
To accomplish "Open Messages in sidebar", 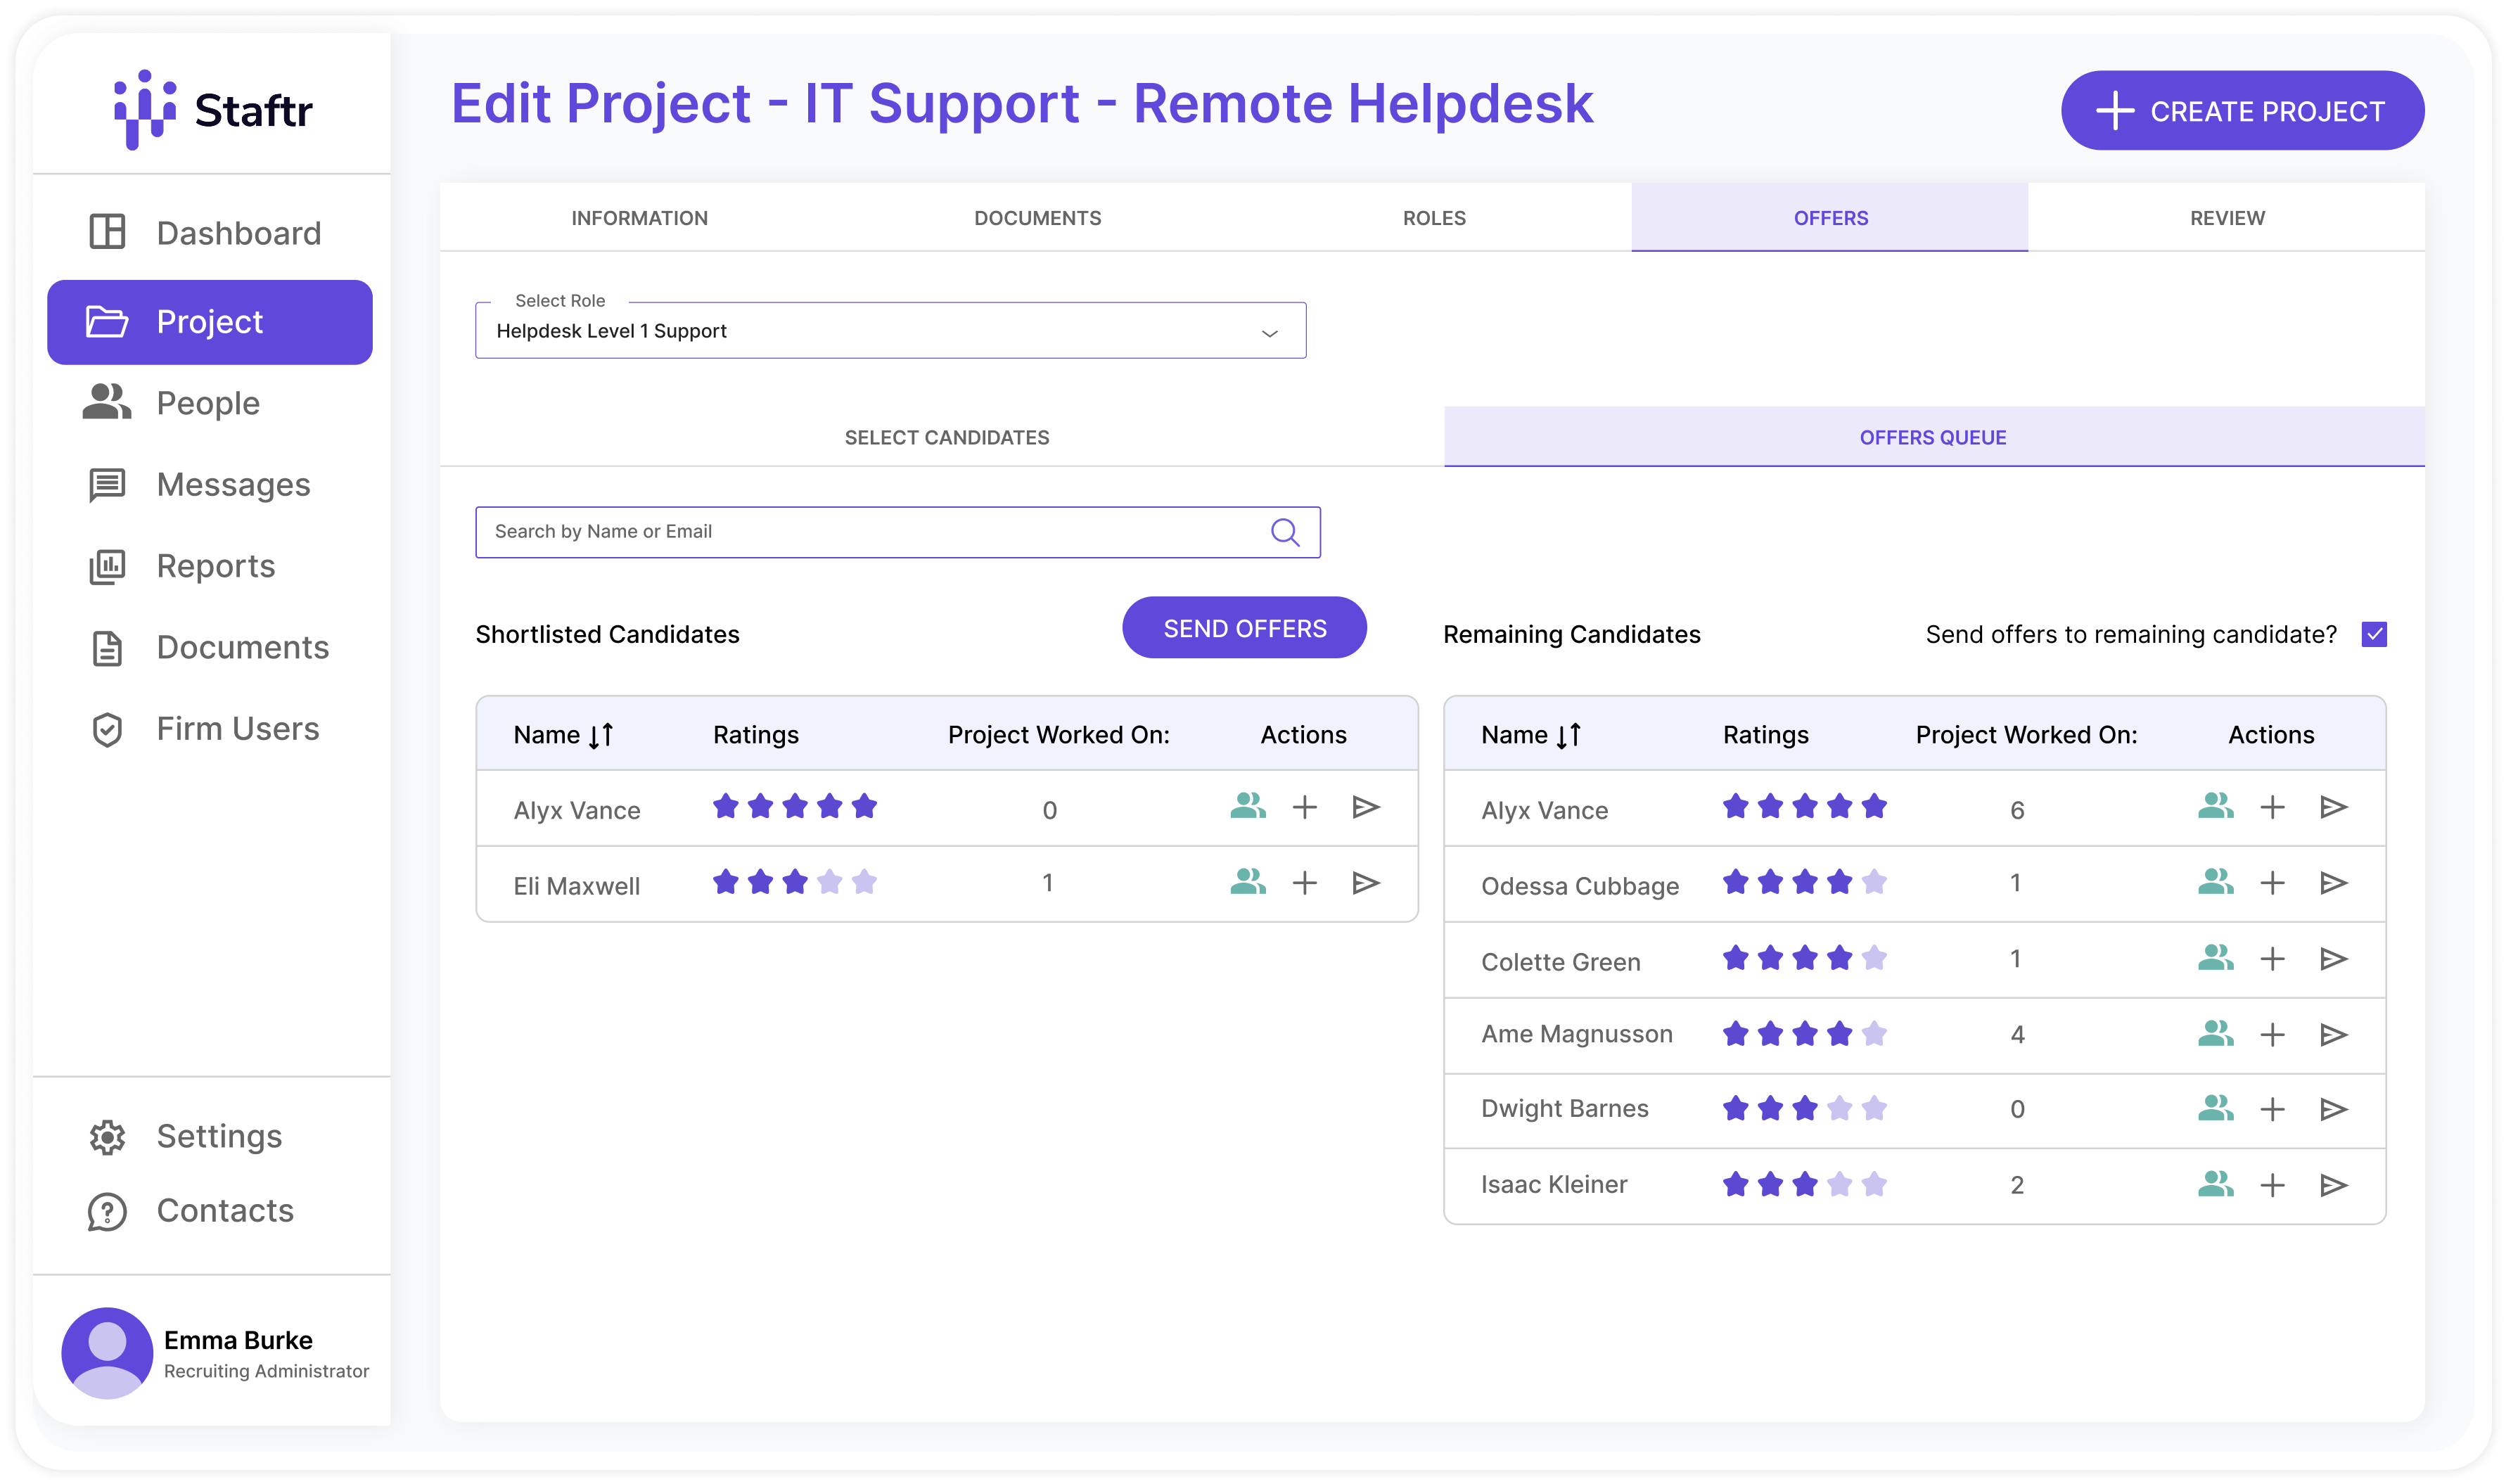I will (233, 485).
